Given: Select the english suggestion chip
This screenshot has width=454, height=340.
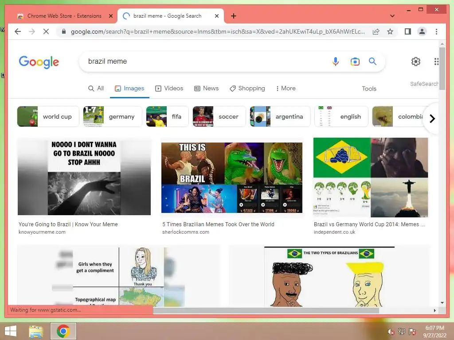Looking at the screenshot, I should coord(341,116).
